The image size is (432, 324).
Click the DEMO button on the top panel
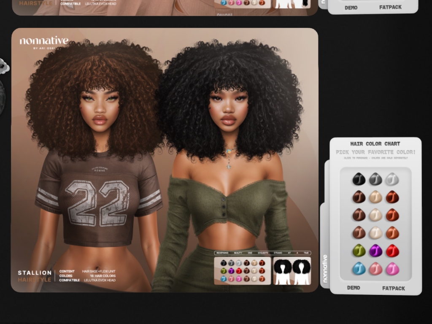(x=351, y=7)
